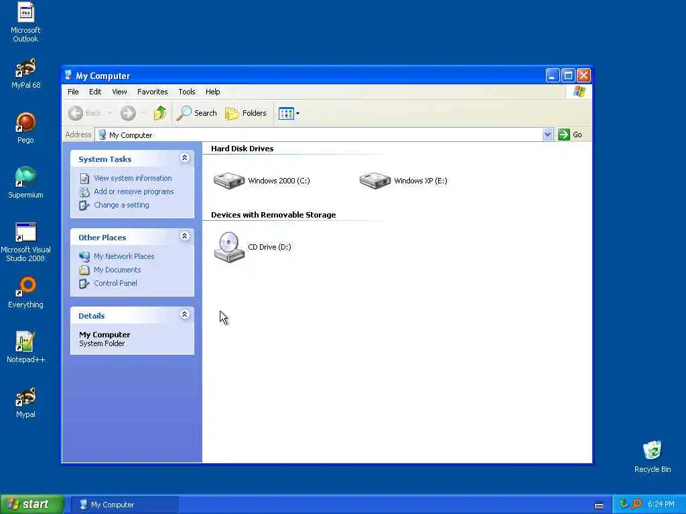Open the File menu
This screenshot has height=514, width=686.
(x=73, y=92)
